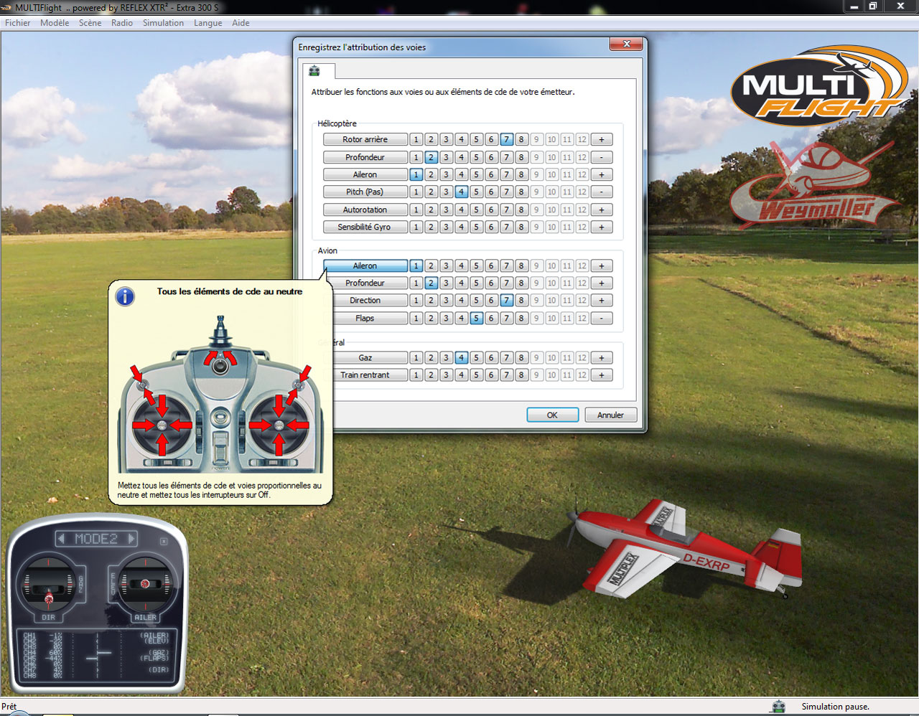Assign channel 2 to Avion Profondeur

pyautogui.click(x=431, y=283)
